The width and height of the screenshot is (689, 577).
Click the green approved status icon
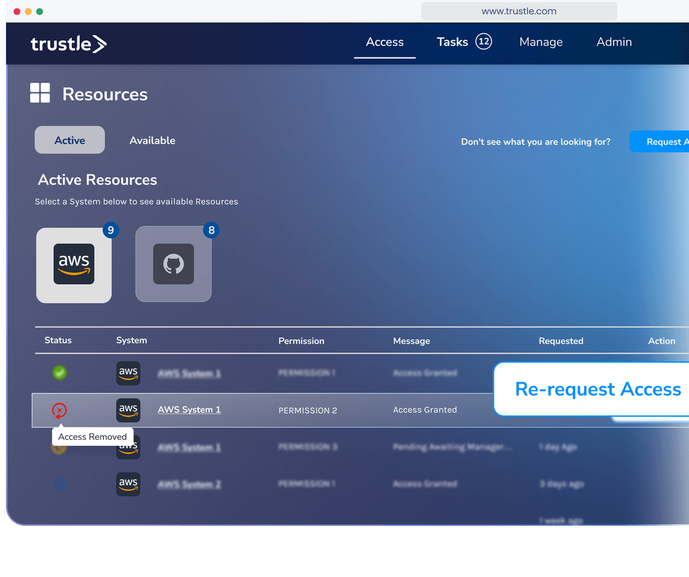59,373
